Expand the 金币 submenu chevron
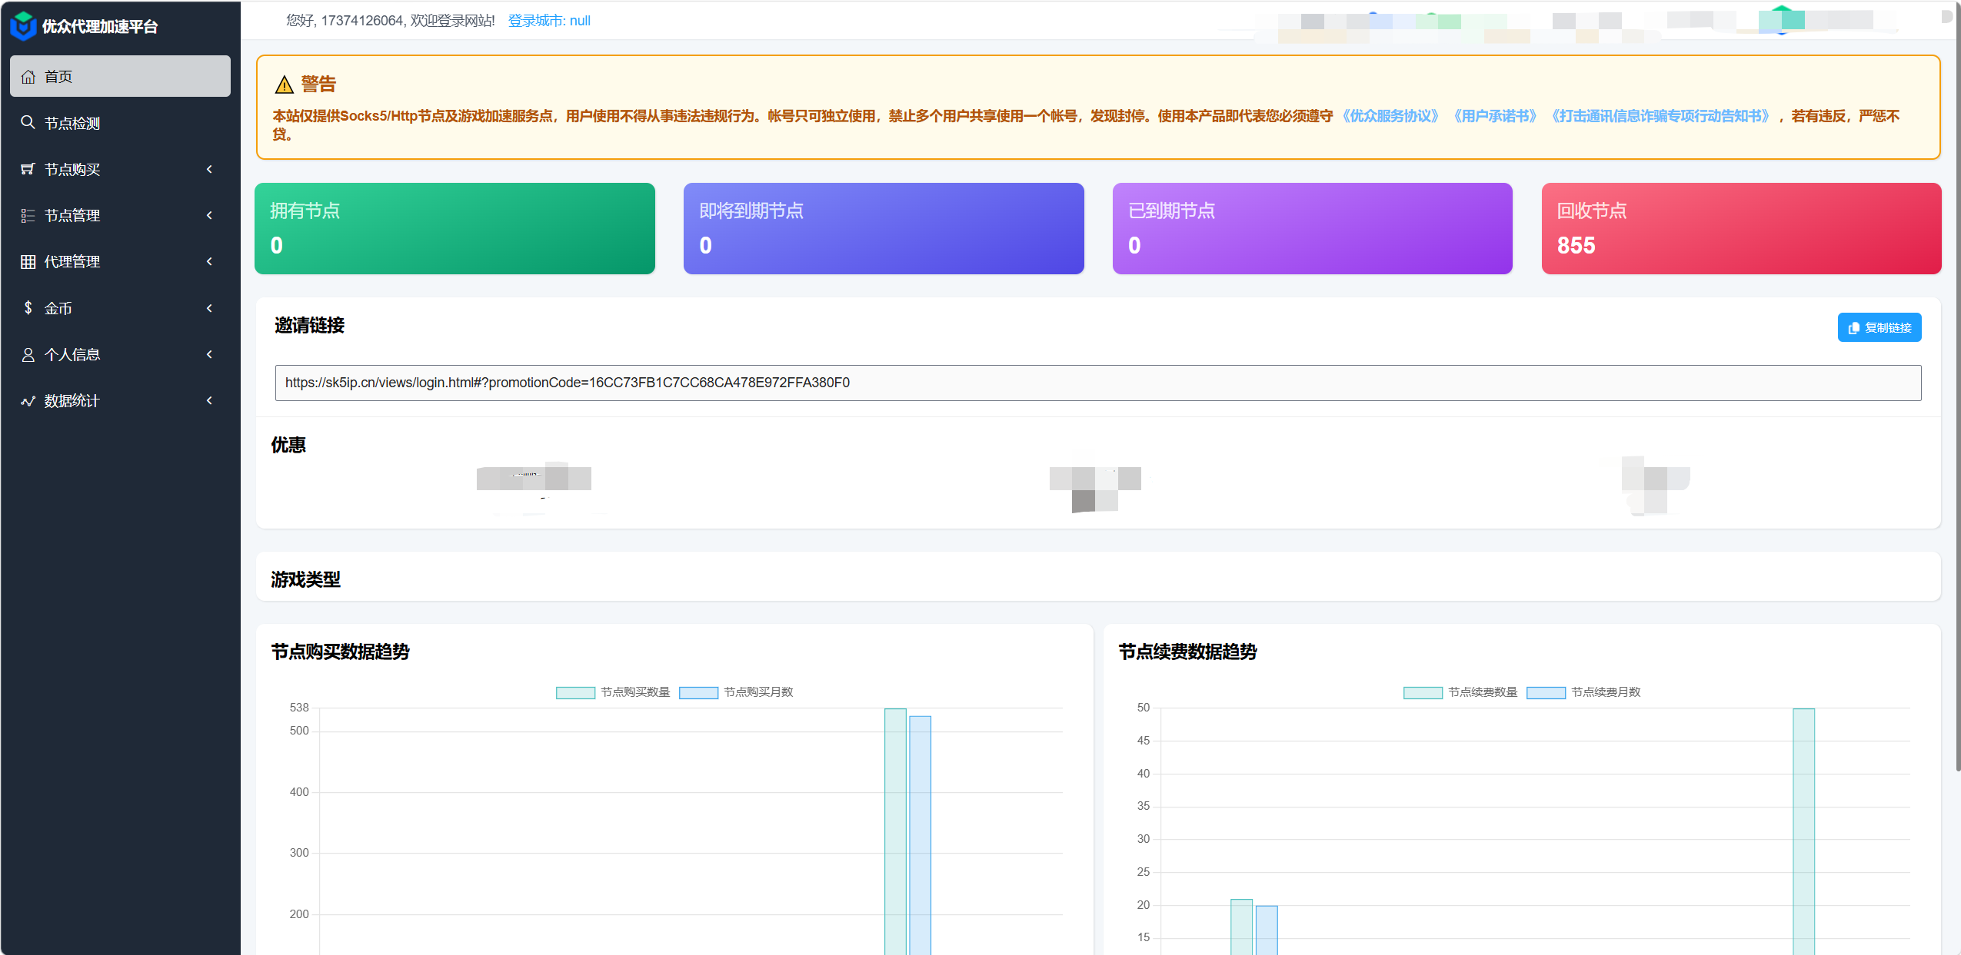Viewport: 1961px width, 955px height. pyautogui.click(x=209, y=308)
